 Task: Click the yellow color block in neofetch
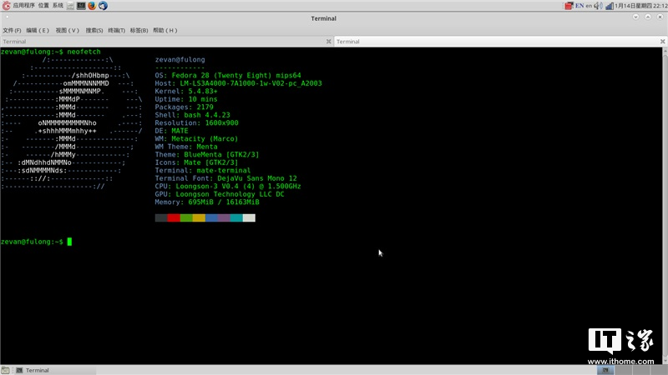[199, 217]
